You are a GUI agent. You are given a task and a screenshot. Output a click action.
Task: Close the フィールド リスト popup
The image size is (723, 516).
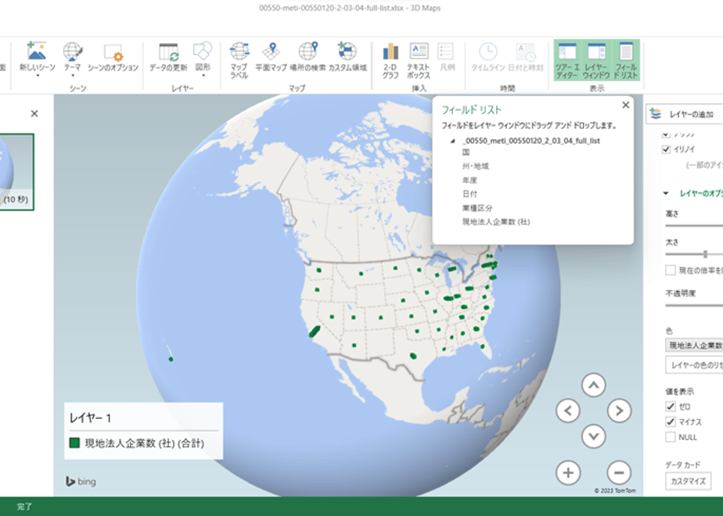click(626, 105)
